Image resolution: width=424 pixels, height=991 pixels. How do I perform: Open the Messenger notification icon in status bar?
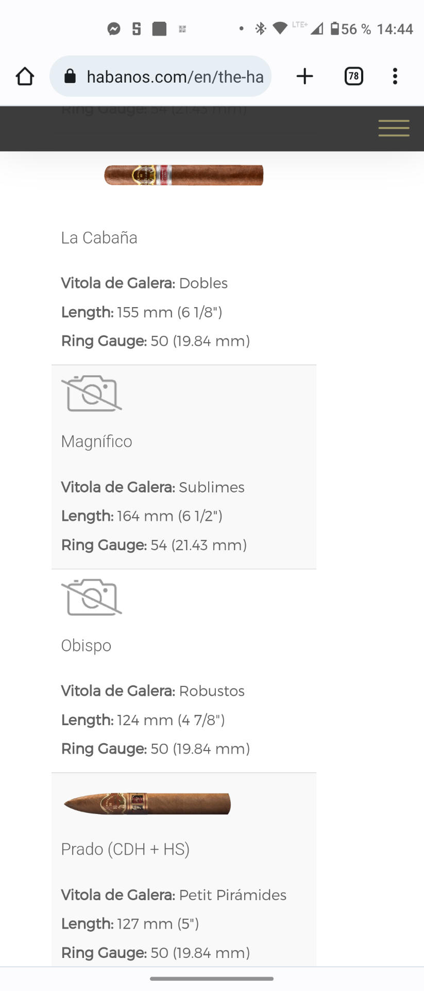tap(114, 29)
